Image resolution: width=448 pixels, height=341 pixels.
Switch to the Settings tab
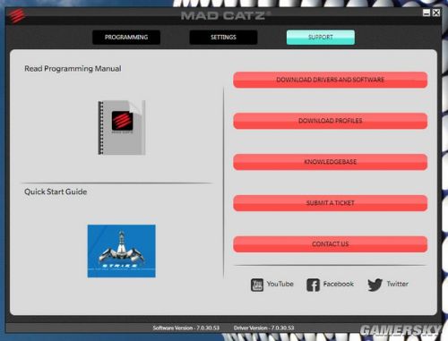pos(223,38)
